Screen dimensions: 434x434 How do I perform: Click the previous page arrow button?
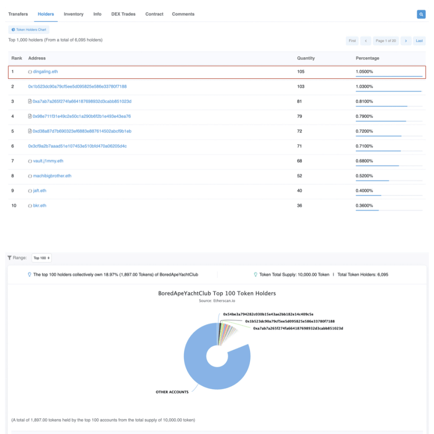pos(365,40)
